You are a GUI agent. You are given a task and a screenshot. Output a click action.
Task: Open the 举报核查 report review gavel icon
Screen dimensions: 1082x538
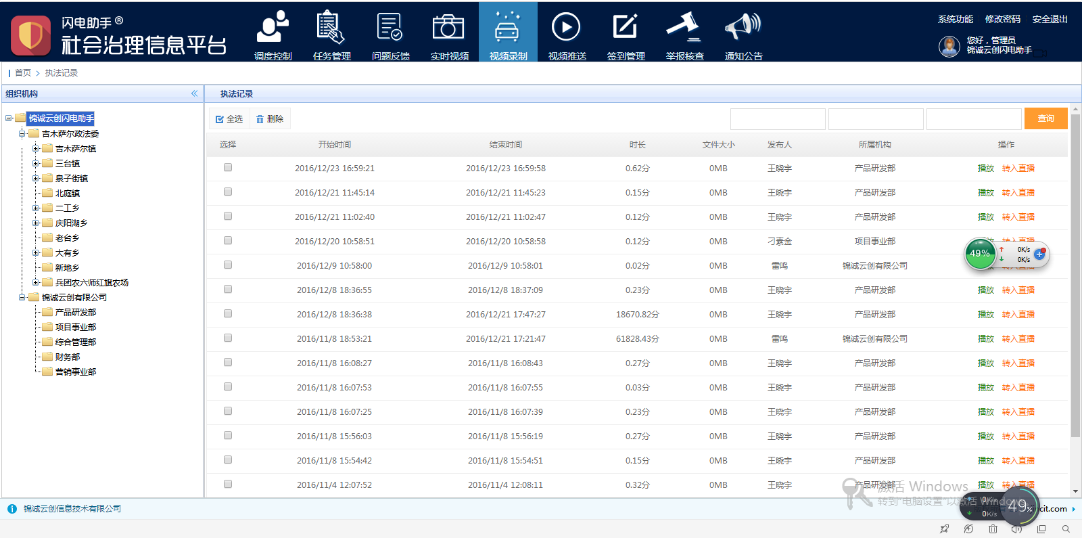coord(684,28)
